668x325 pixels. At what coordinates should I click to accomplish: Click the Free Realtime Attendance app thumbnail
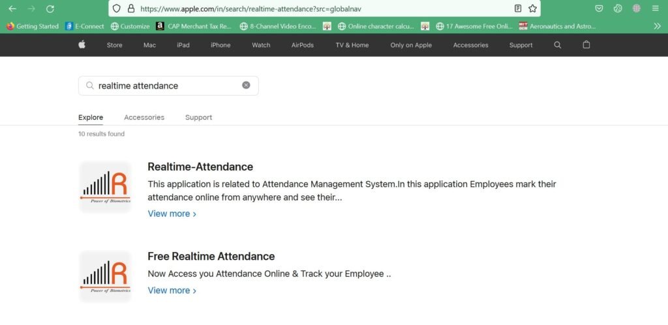[105, 276]
